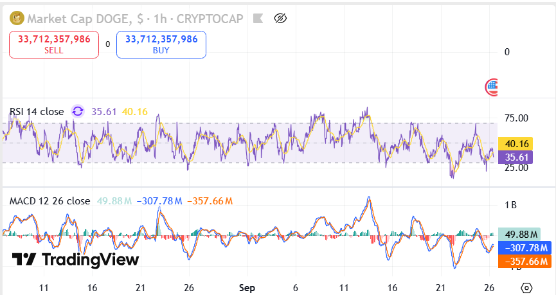Click the circular sync icon beside RSI
556x295 pixels.
click(x=78, y=112)
